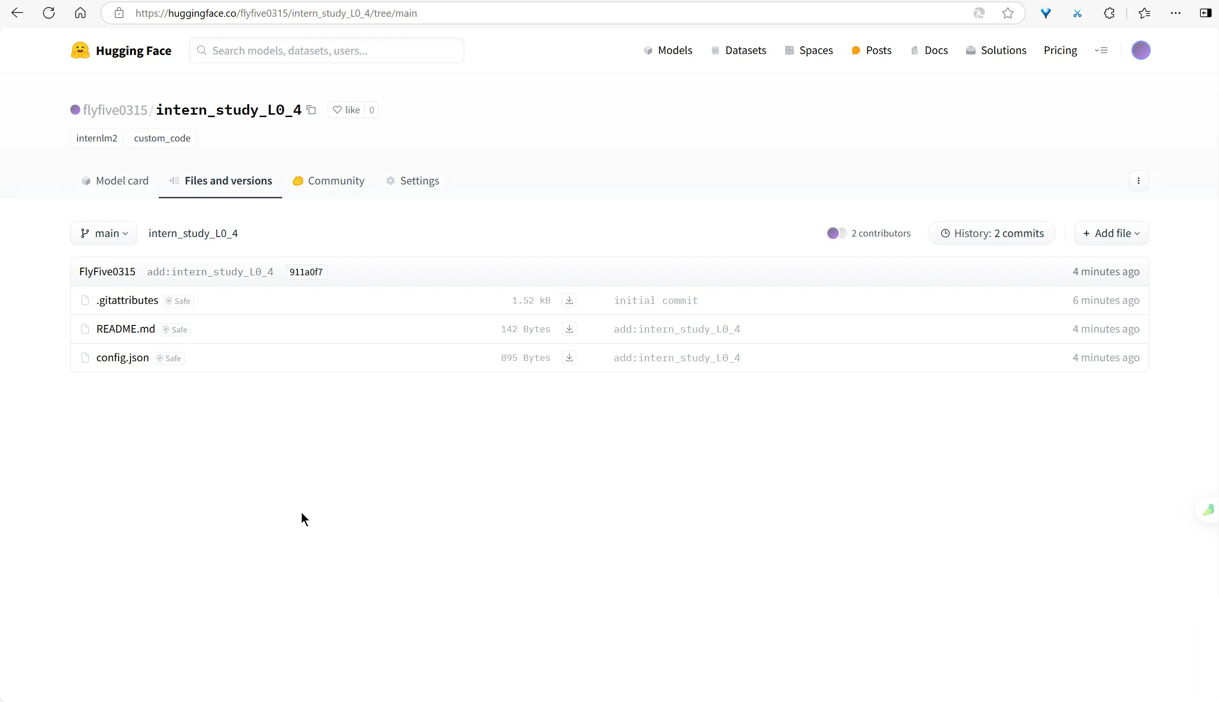This screenshot has height=702, width=1219.
Task: Add page to browser favorites star
Action: point(1007,13)
